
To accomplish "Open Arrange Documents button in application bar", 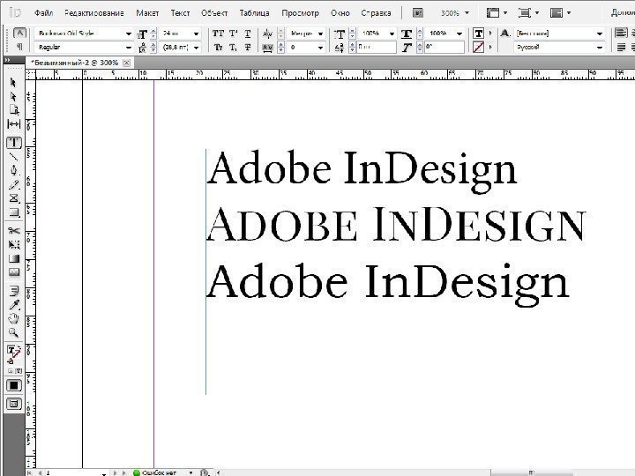I will click(560, 13).
